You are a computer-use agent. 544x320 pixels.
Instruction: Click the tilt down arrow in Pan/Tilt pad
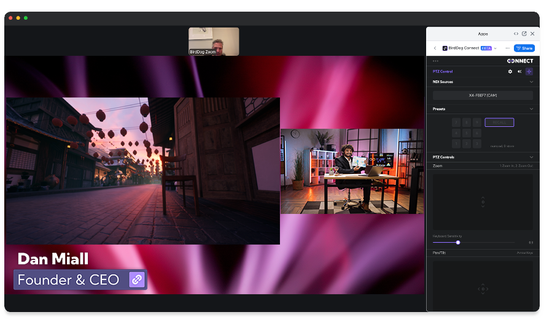click(483, 293)
